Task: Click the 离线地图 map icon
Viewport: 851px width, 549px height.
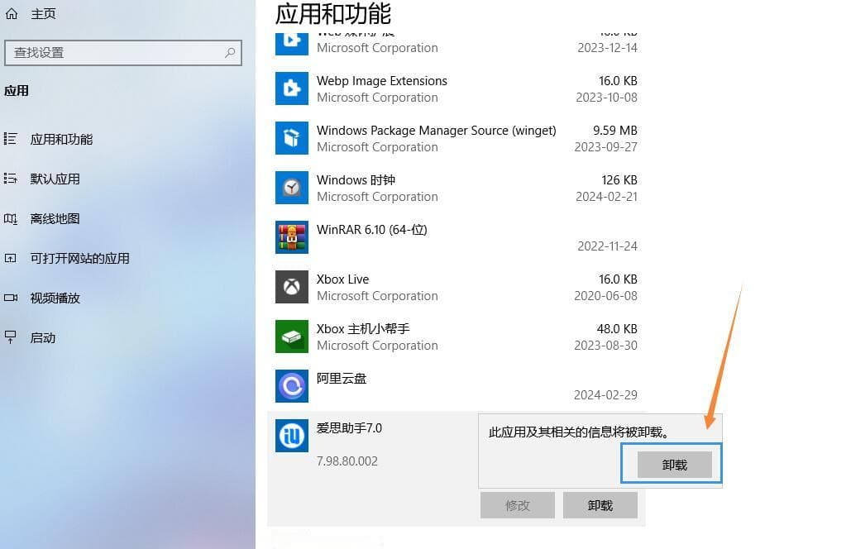Action: (x=10, y=218)
